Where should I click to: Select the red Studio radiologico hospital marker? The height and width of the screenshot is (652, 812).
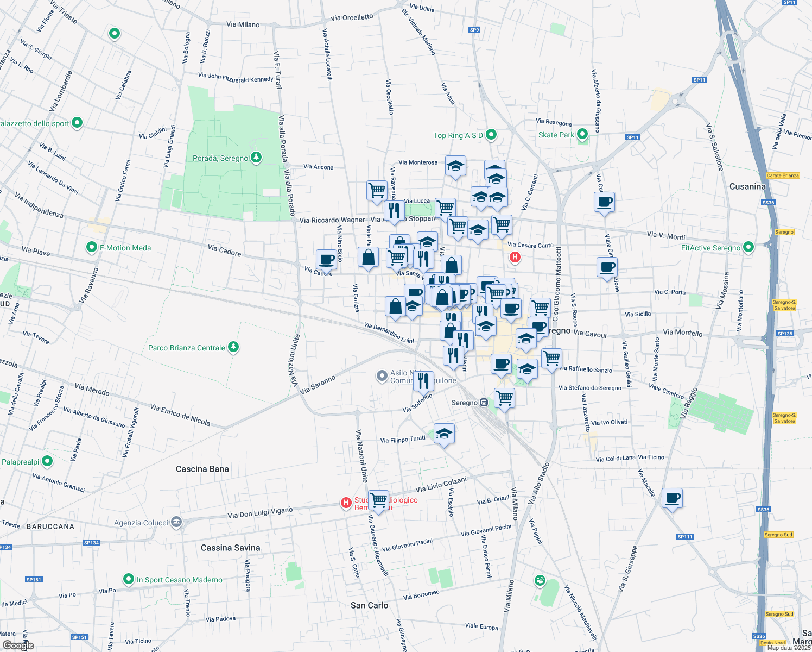(346, 503)
